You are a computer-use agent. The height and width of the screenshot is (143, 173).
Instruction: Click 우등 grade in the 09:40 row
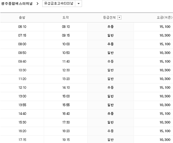click(110, 62)
